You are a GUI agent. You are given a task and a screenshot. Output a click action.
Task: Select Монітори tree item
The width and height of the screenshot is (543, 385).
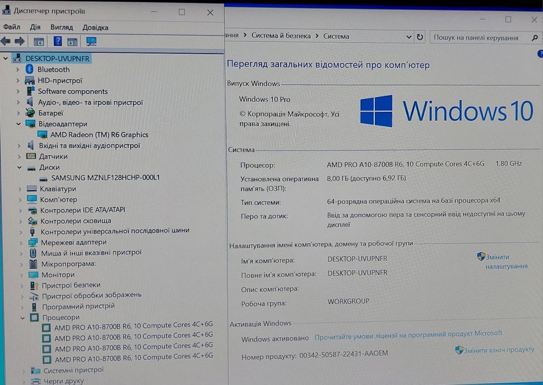point(58,275)
